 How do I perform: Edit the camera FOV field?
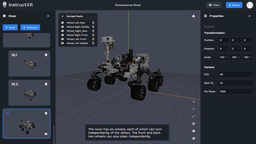(x=236, y=74)
